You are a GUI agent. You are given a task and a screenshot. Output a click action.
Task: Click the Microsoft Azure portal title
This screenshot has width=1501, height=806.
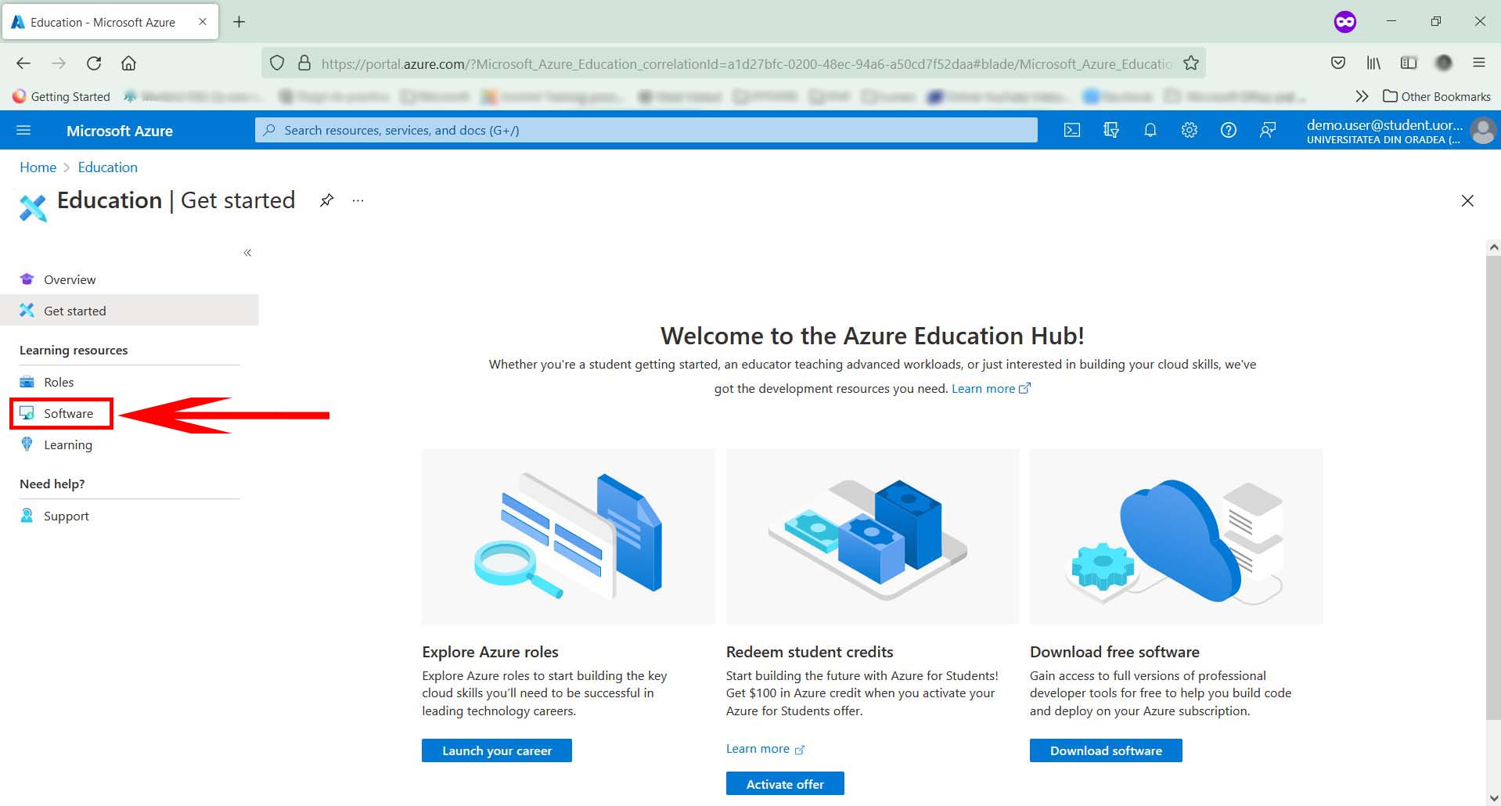(x=120, y=131)
